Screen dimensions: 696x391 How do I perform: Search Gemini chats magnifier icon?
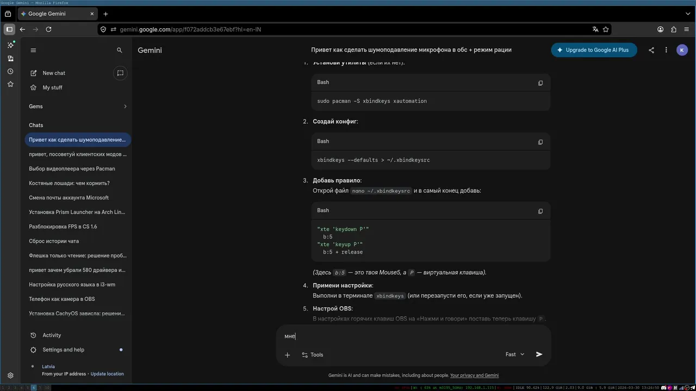120,50
